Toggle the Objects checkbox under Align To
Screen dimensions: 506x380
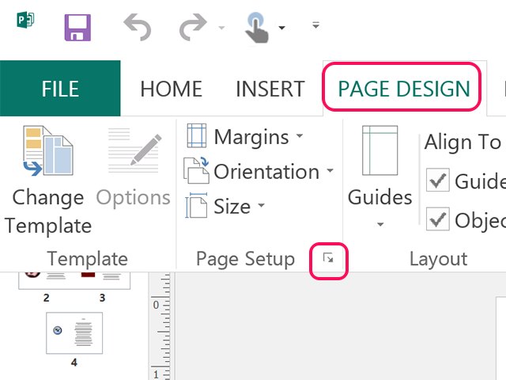tap(437, 220)
